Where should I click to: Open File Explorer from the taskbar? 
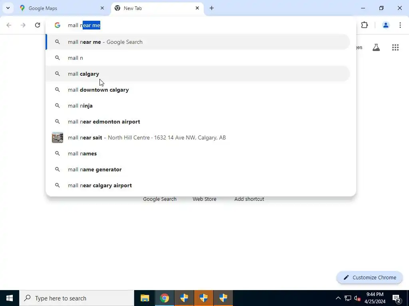(145, 298)
